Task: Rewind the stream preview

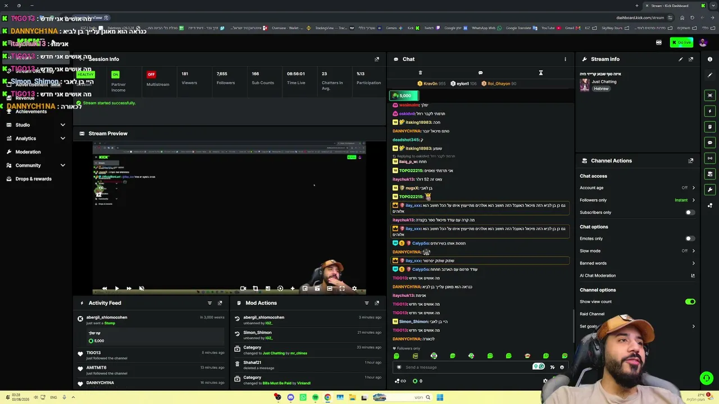Action: [104, 288]
